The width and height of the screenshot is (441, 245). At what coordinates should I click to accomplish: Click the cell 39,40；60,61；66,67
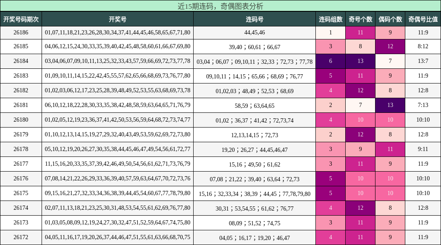point(255,47)
